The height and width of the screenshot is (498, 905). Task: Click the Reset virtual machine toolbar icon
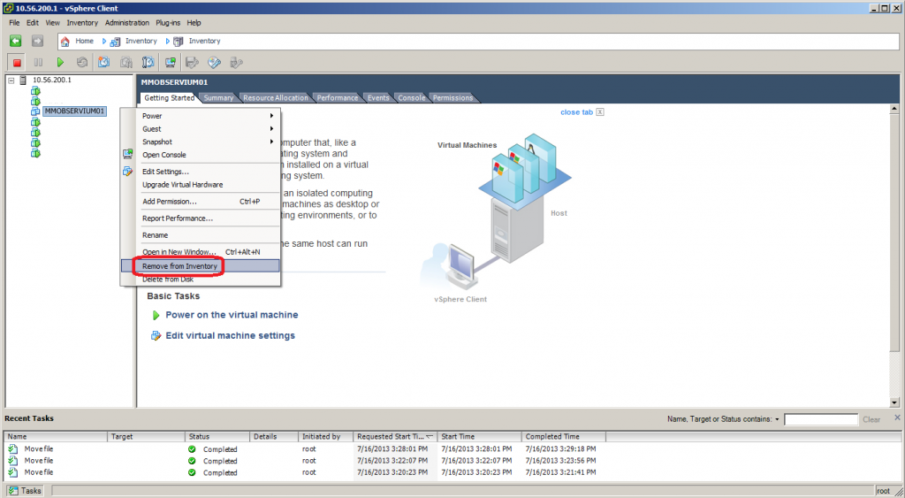click(82, 63)
